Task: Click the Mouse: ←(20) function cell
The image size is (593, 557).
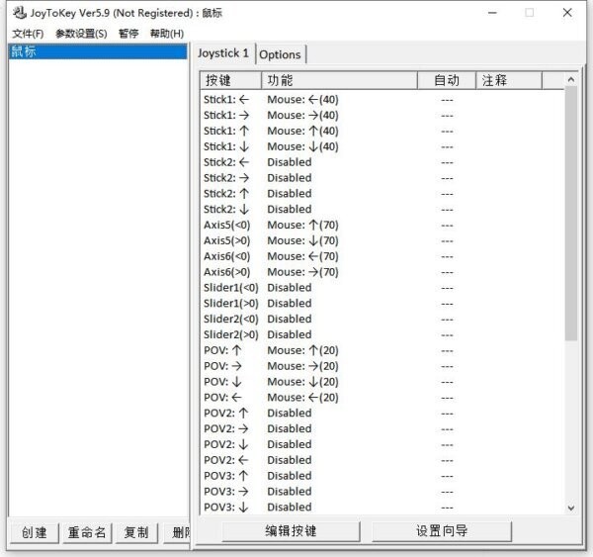Action: click(x=302, y=398)
